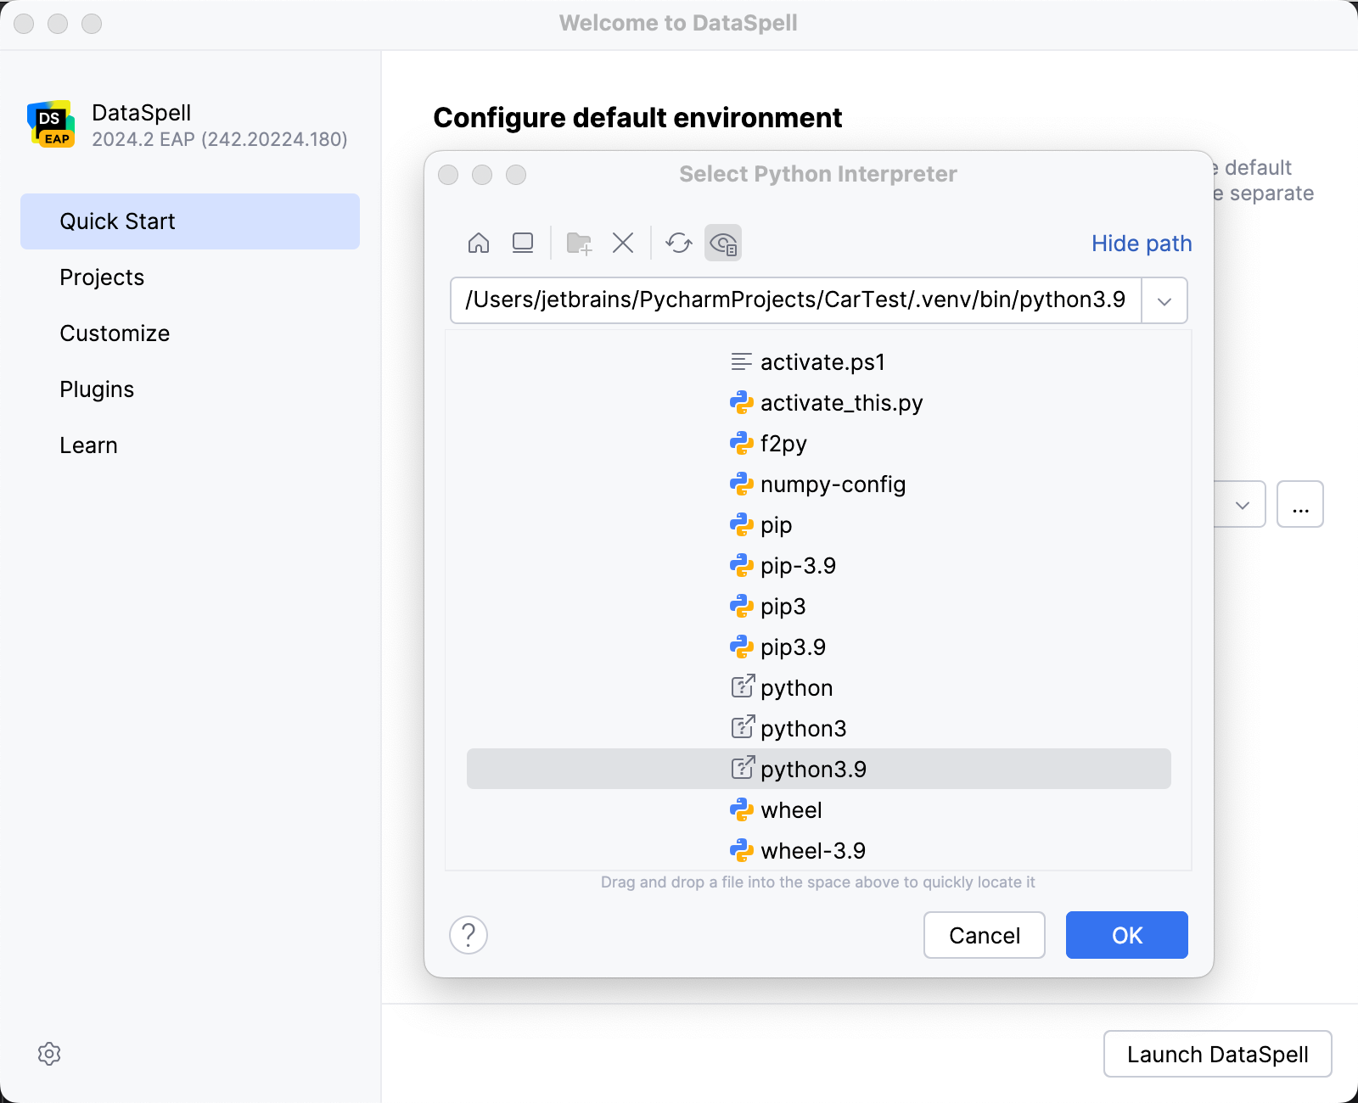1358x1103 pixels.
Task: Select wheel-3.9 in the file list
Action: (x=812, y=850)
